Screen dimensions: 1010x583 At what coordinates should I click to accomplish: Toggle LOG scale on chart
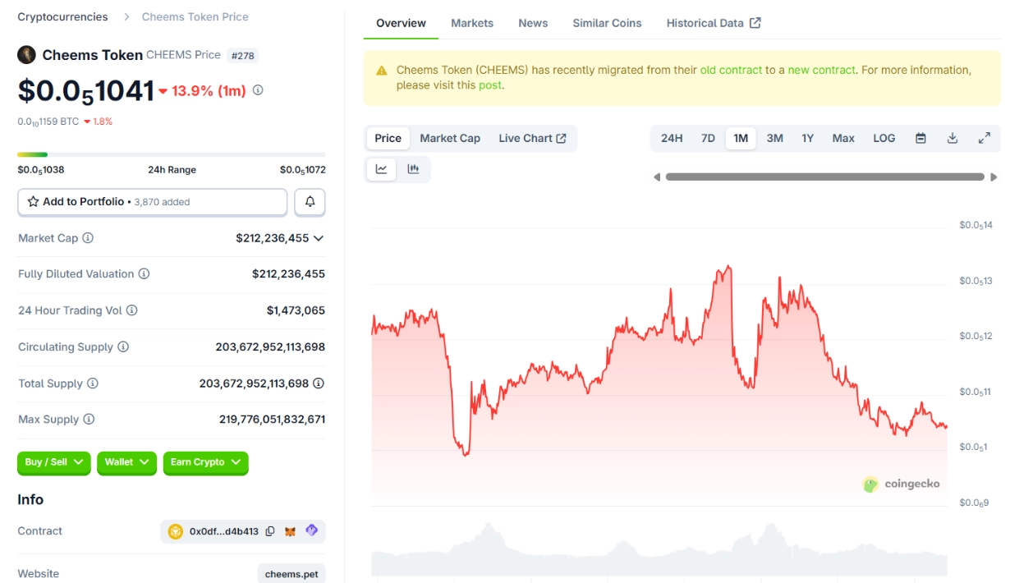coord(884,138)
